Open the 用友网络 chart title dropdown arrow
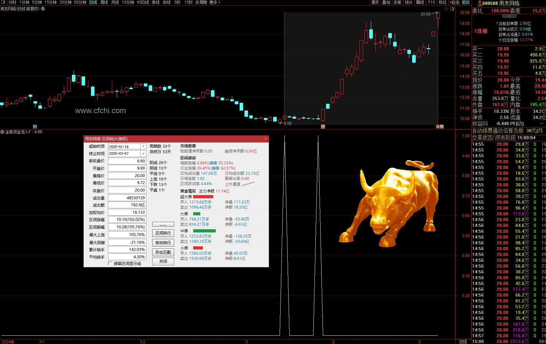Image resolution: width=546 pixels, height=344 pixels. 43,9
